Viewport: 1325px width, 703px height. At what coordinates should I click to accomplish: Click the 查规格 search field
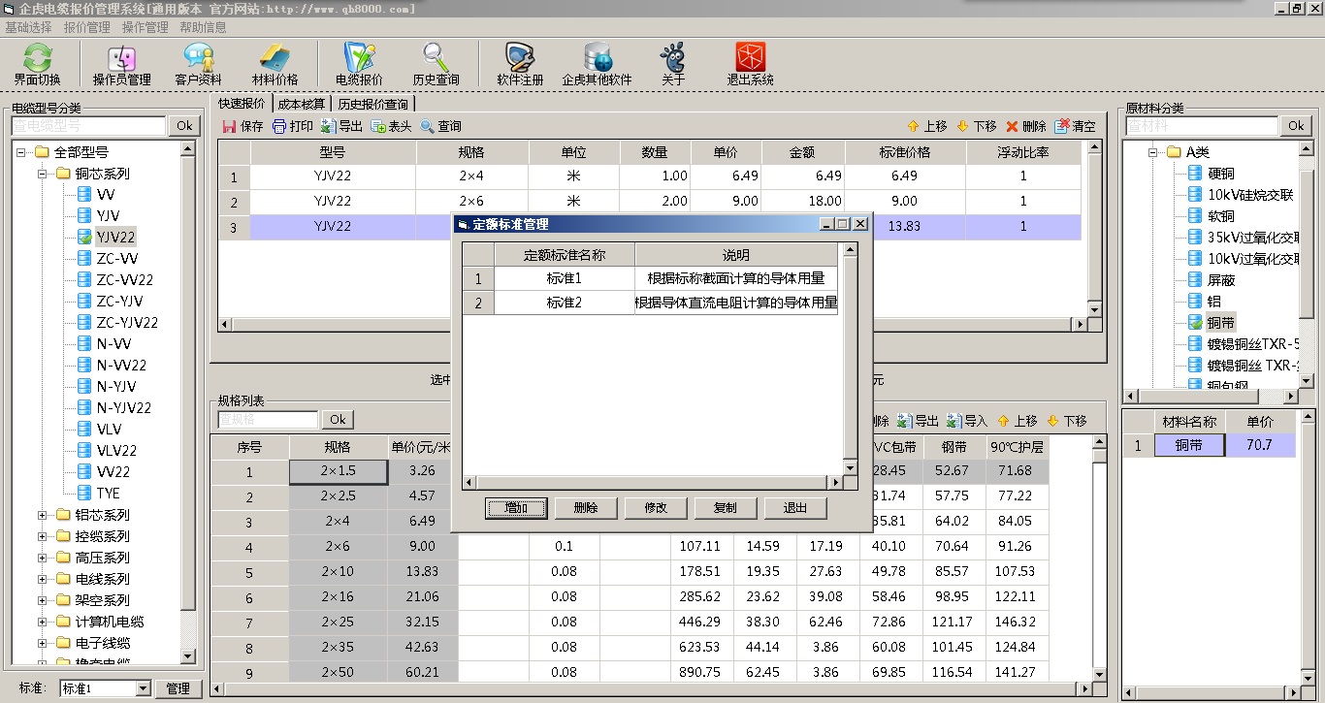tap(268, 420)
